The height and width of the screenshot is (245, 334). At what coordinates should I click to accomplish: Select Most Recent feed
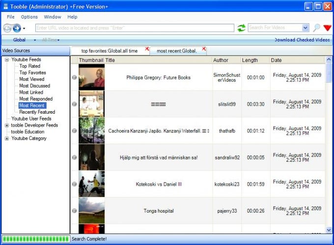point(32,106)
